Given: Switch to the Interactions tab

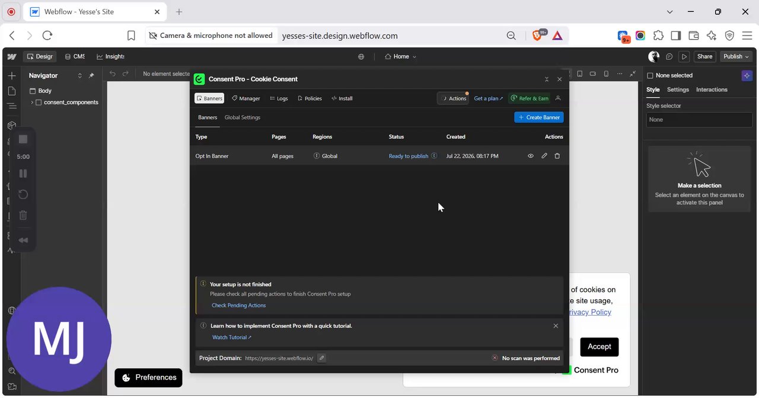Looking at the screenshot, I should (712, 89).
